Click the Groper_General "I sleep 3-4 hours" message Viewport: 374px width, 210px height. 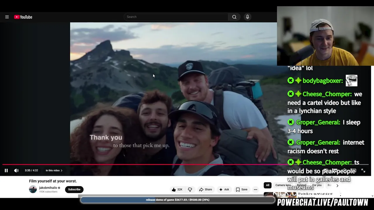[324, 127]
